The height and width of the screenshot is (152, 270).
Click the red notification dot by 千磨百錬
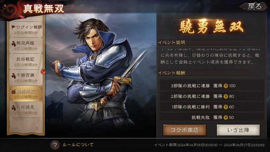click(x=43, y=71)
